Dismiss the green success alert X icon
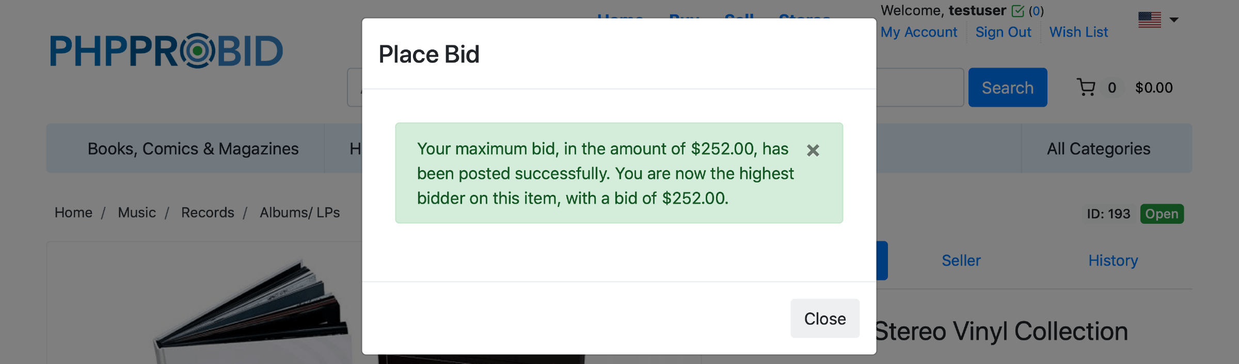 click(813, 151)
